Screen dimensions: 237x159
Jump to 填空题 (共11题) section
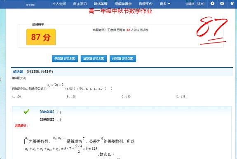tap(94, 59)
